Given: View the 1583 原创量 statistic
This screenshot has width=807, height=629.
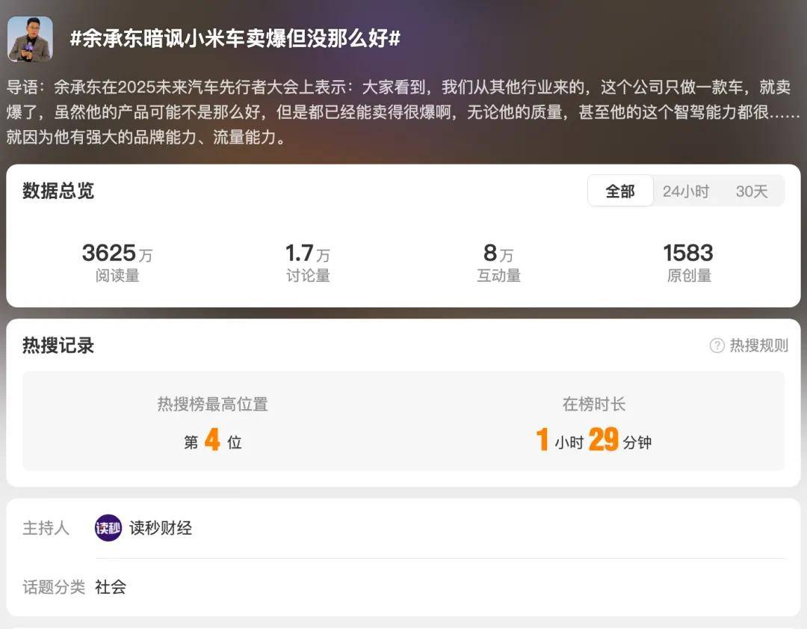Looking at the screenshot, I should point(689,263).
